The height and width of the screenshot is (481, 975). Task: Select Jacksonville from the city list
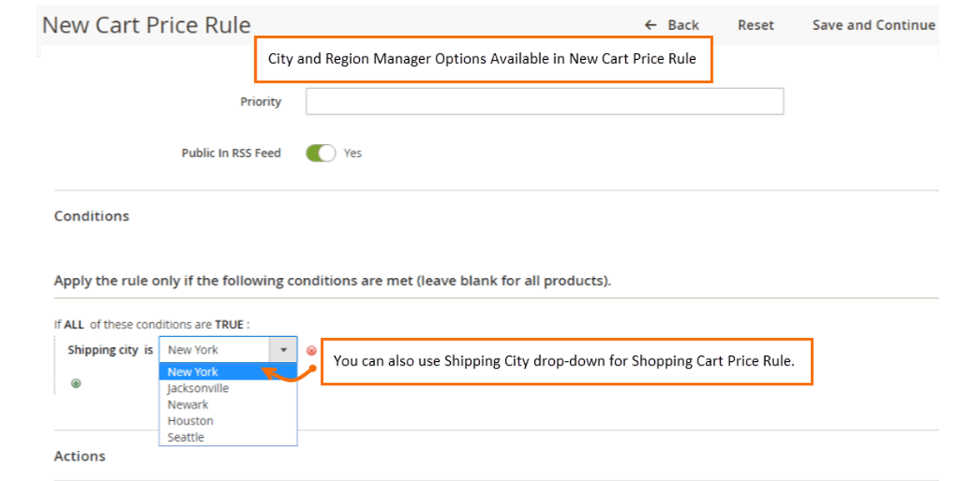click(198, 388)
